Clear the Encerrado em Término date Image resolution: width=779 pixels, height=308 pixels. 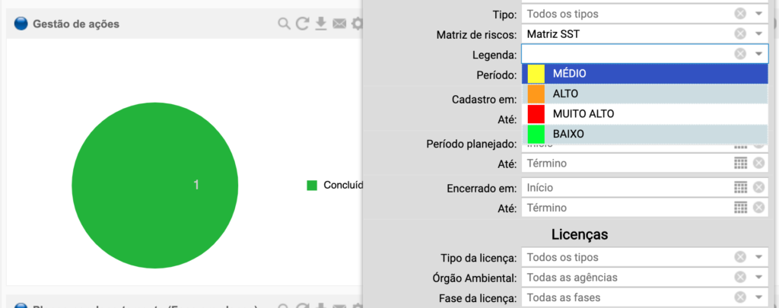758,208
